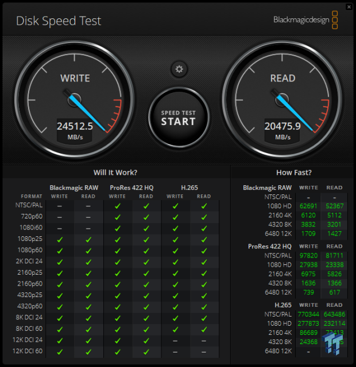Click 12K DCI 60 H.265 read dash
Screen dimensions: 356x367
[204, 352]
